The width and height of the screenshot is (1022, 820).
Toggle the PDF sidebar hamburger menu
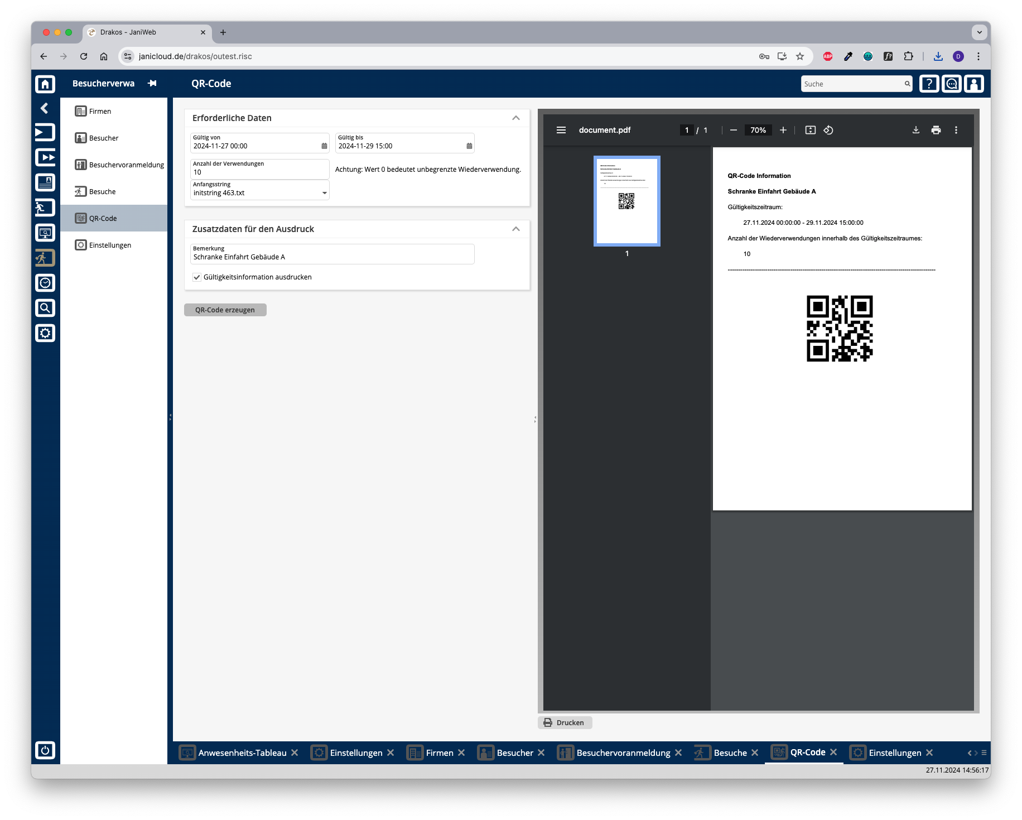pos(561,130)
